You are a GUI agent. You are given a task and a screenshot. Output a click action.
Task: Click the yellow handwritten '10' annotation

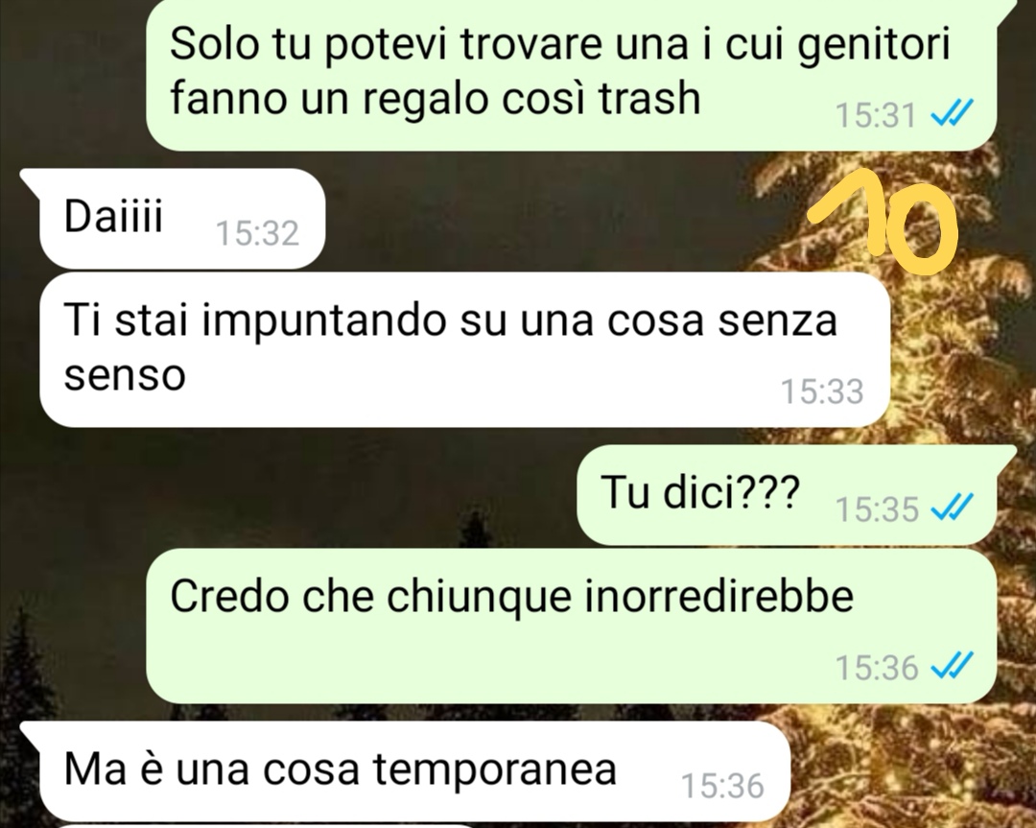884,222
